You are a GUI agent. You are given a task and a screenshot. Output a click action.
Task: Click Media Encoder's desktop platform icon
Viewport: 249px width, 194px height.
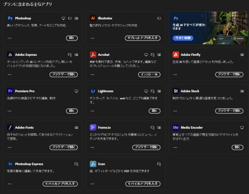point(242,127)
